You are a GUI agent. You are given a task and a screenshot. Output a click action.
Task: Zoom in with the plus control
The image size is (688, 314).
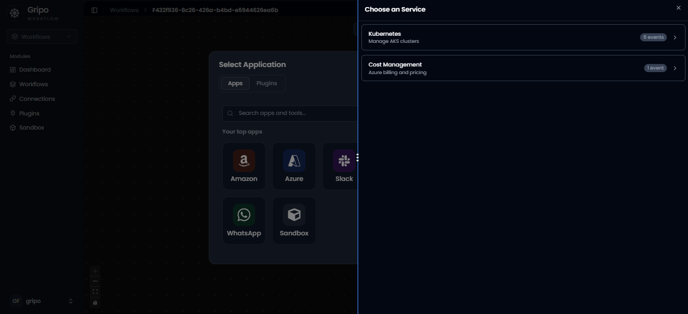[95, 271]
